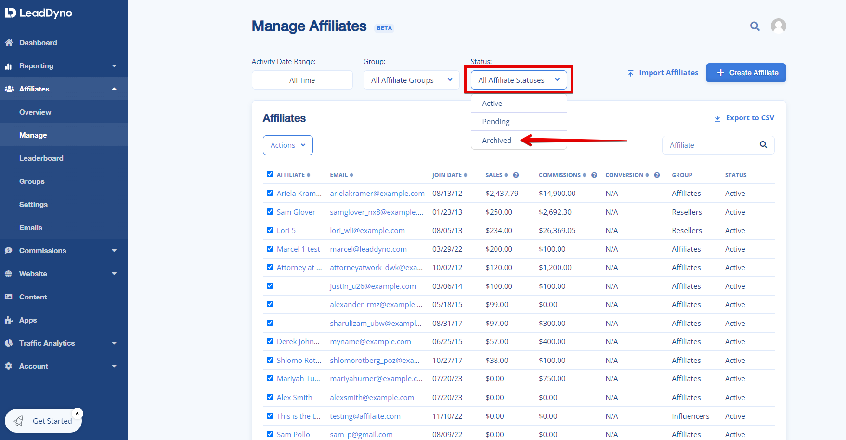The width and height of the screenshot is (846, 440).
Task: Uncheck the Marcel 1 test row checkbox
Action: tap(270, 249)
